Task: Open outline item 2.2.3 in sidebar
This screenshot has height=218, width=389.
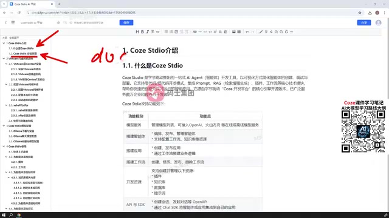Action: point(24,100)
